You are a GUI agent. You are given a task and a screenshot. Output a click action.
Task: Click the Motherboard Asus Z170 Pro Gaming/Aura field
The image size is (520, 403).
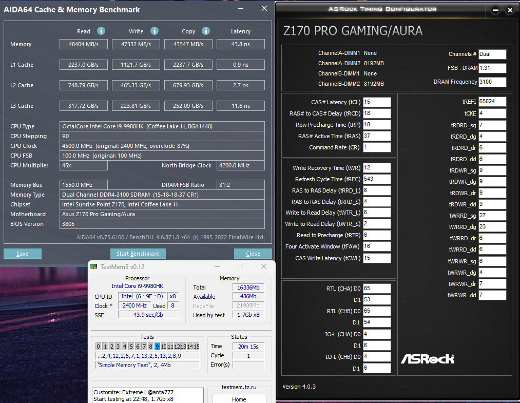click(x=162, y=214)
